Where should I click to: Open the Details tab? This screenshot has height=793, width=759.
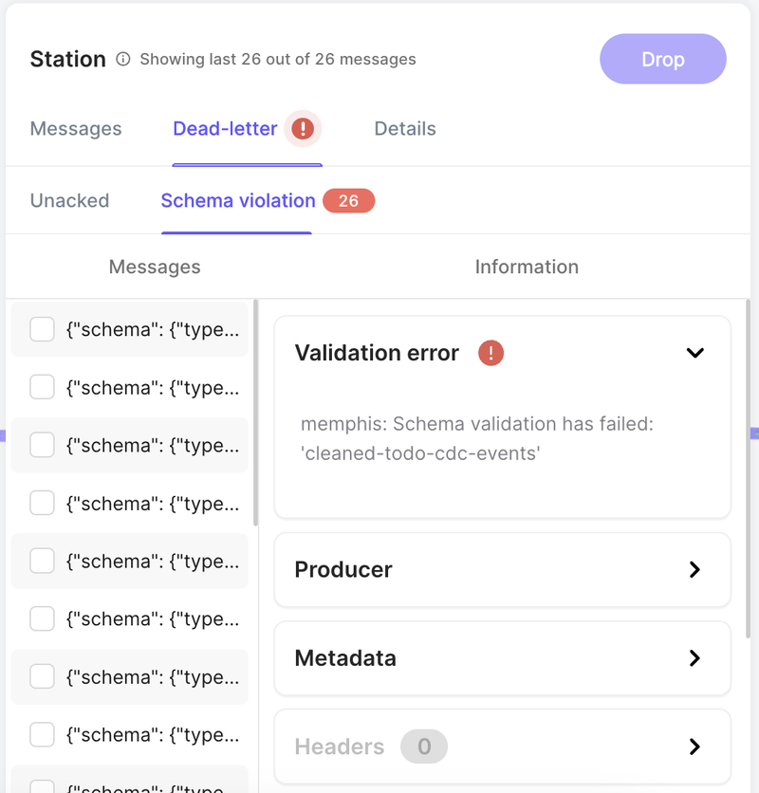405,129
